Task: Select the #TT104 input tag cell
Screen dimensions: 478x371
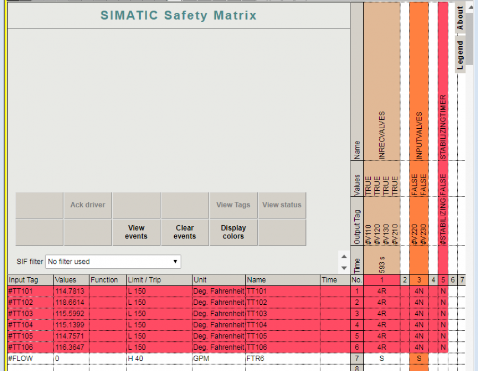Action: [x=30, y=325]
